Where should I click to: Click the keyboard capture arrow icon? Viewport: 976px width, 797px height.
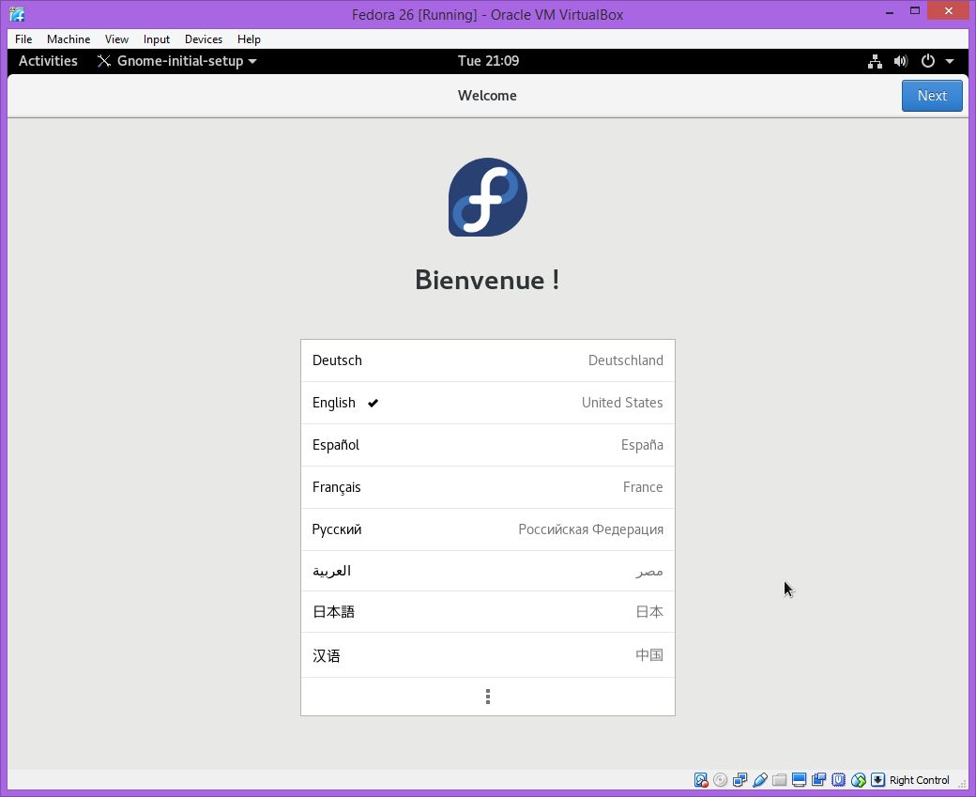(877, 780)
